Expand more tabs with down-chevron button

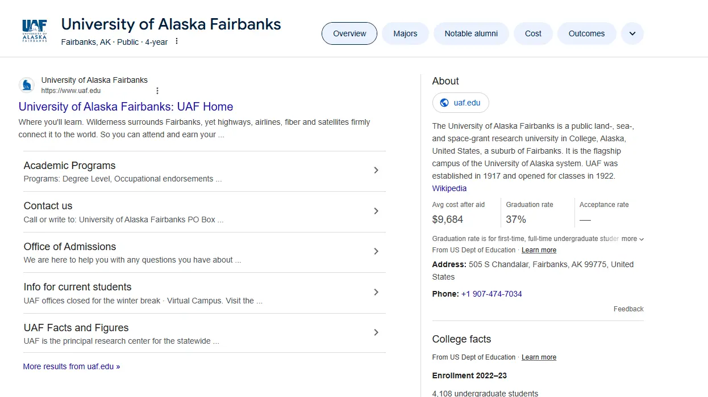tap(632, 33)
